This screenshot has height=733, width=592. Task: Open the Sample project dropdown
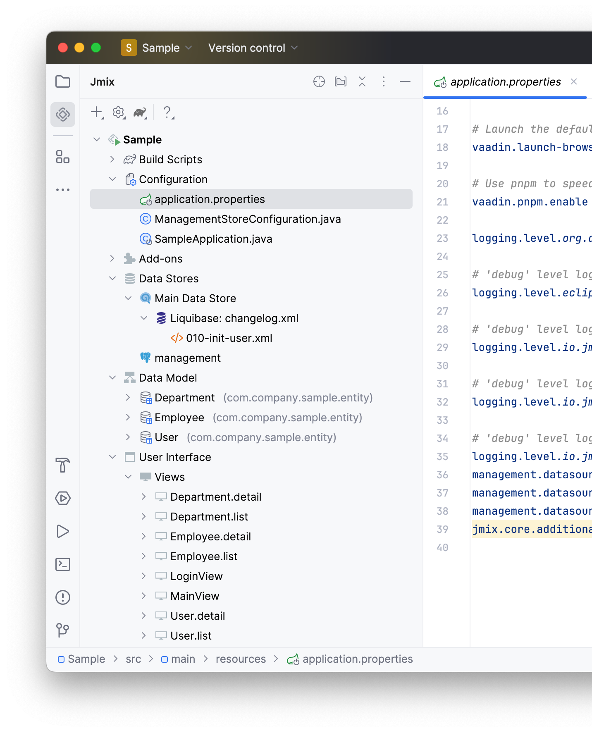pos(157,48)
